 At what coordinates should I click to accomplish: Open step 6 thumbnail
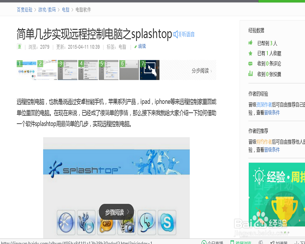(x=129, y=70)
